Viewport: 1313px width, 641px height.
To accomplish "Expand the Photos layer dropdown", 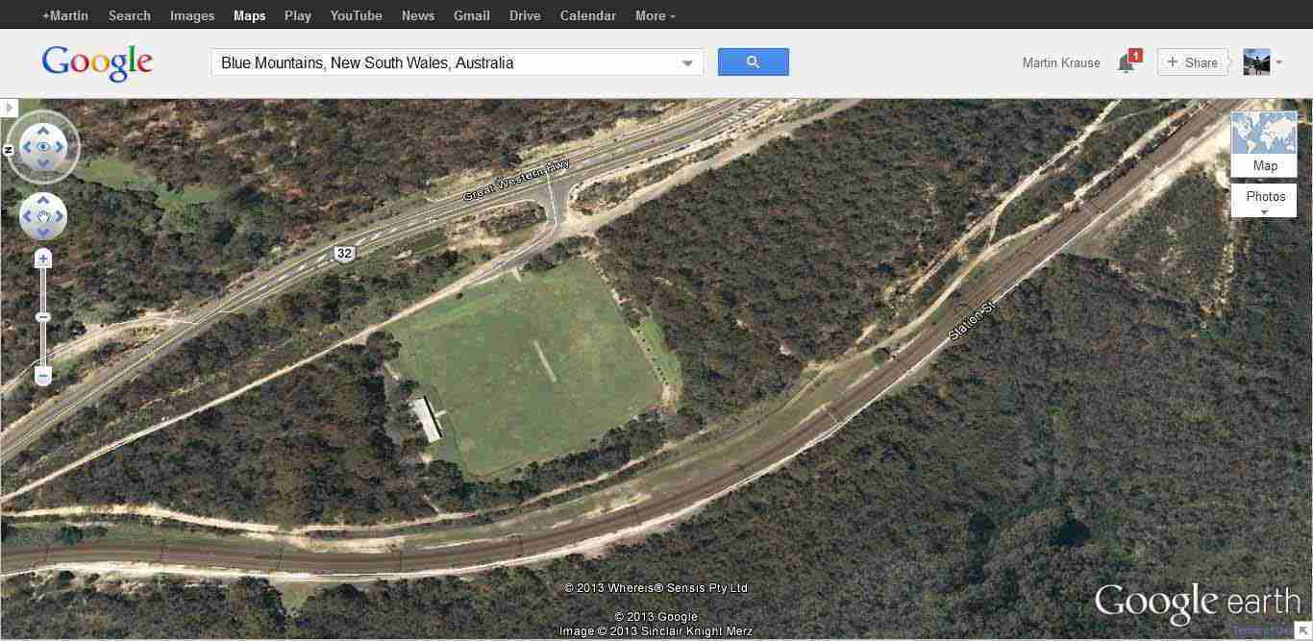I will (1264, 201).
